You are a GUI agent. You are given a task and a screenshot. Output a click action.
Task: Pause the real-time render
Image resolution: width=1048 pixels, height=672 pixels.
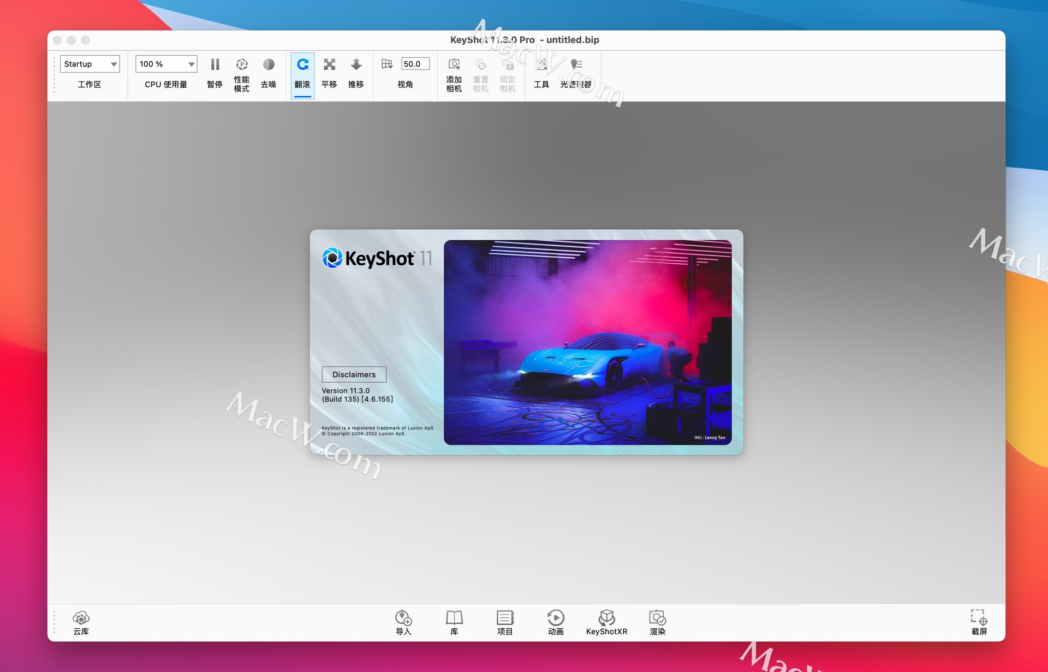215,74
